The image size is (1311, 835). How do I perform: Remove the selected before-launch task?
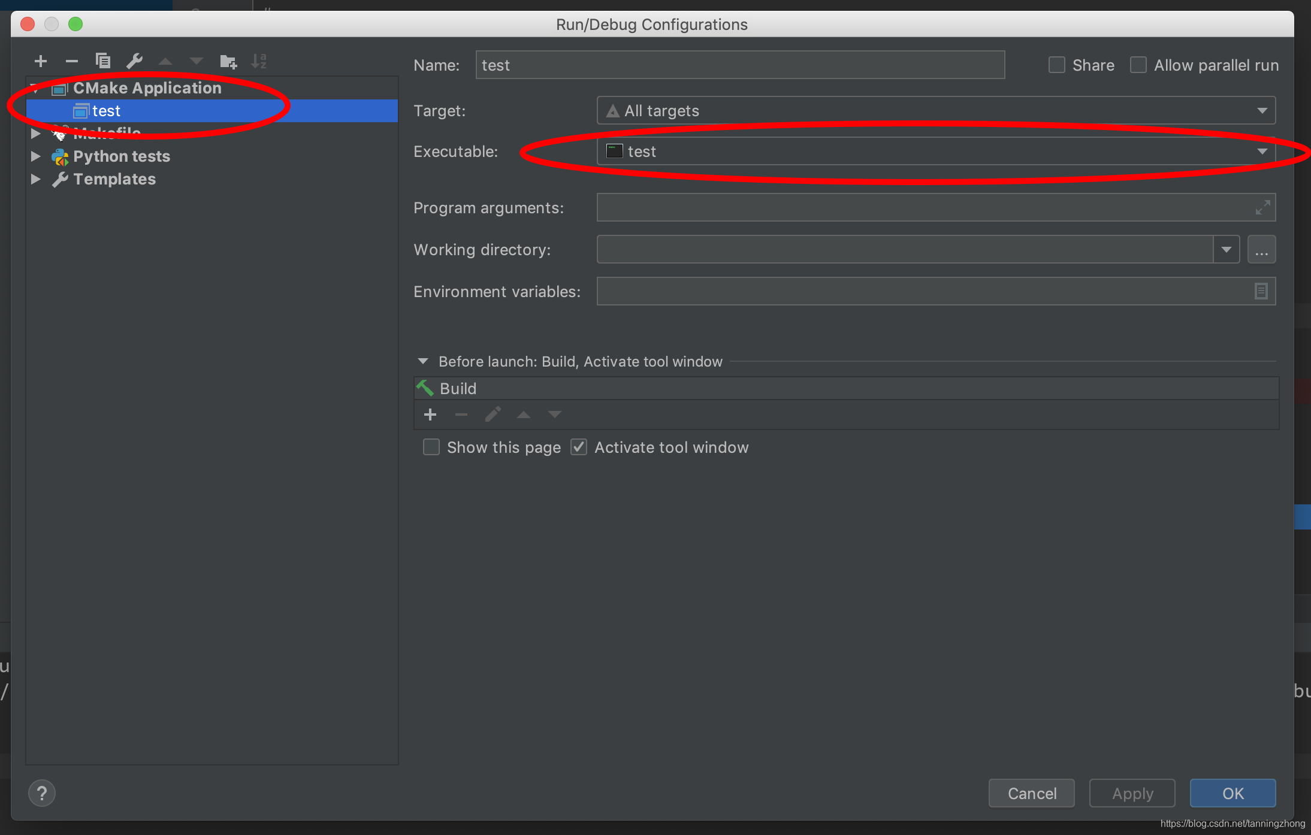coord(461,415)
